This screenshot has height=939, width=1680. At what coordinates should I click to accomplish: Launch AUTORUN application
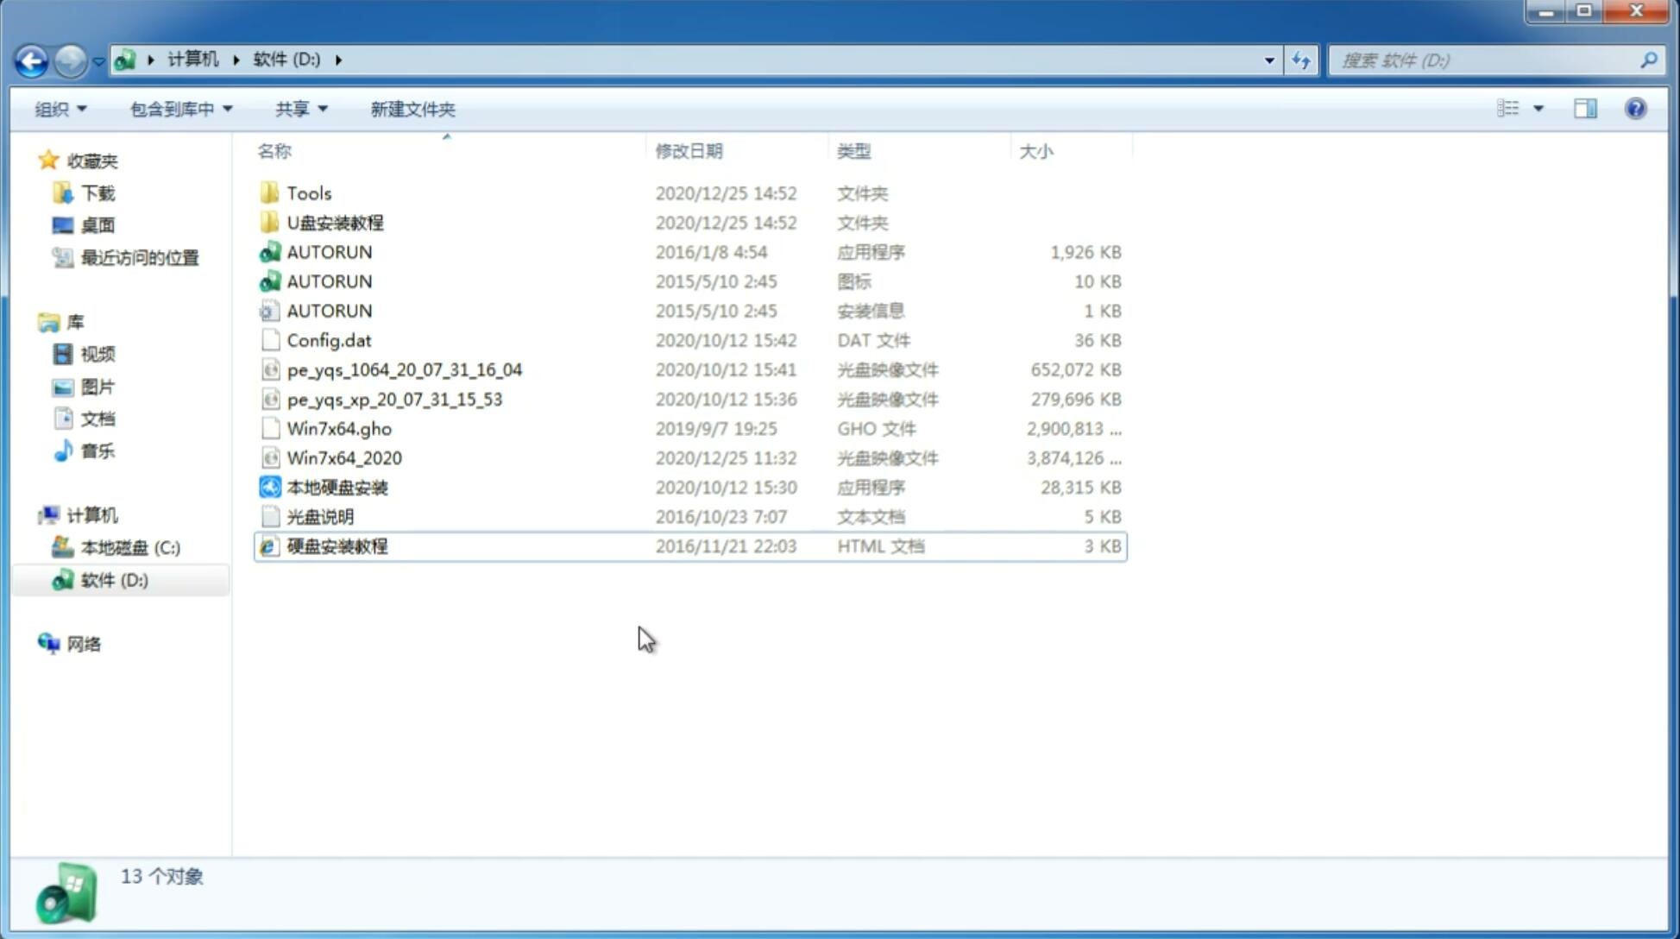pos(329,251)
